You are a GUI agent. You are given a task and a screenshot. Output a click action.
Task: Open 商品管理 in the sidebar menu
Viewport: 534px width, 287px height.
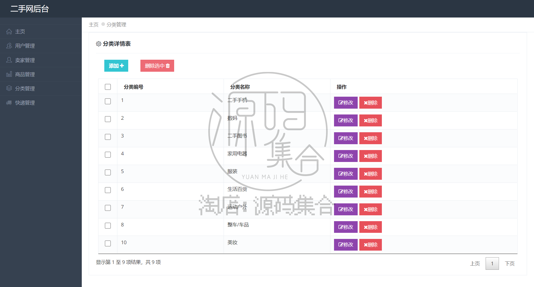coord(41,74)
